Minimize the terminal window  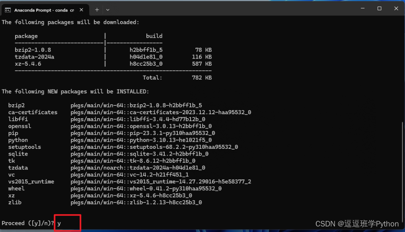click(x=363, y=8)
